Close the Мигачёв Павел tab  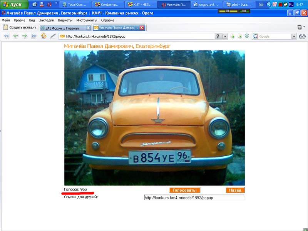pyautogui.click(x=142, y=28)
